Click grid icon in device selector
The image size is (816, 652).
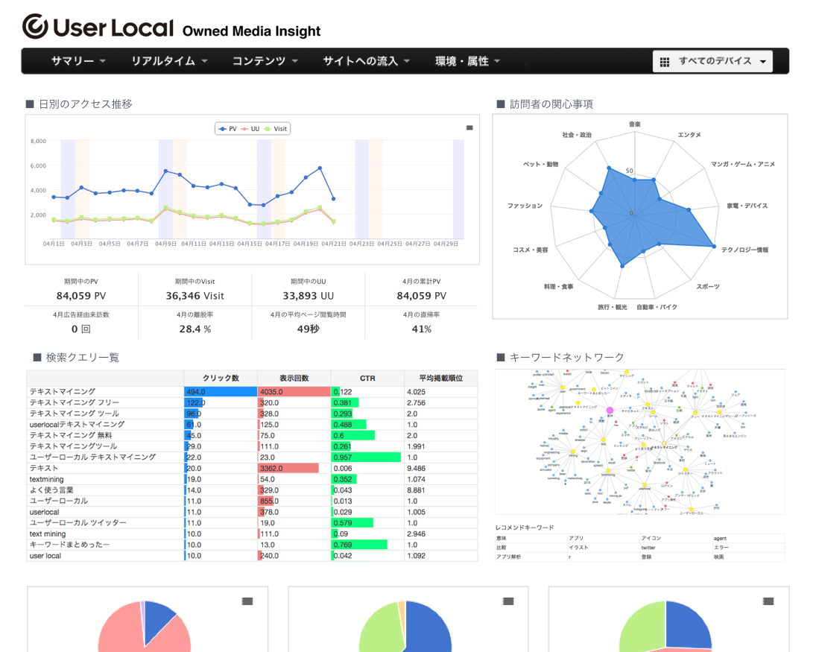coord(665,62)
